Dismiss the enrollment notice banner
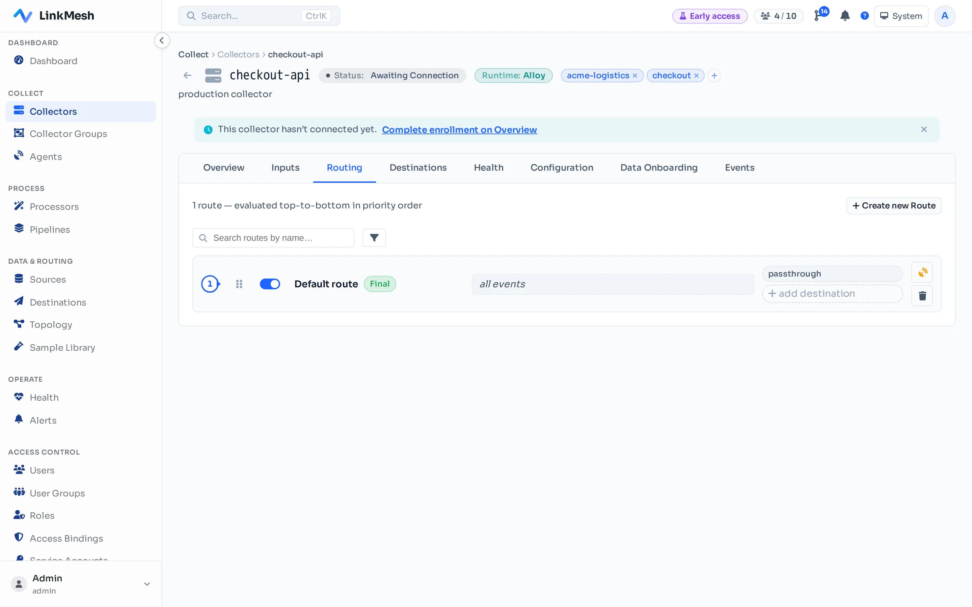 [x=924, y=129]
